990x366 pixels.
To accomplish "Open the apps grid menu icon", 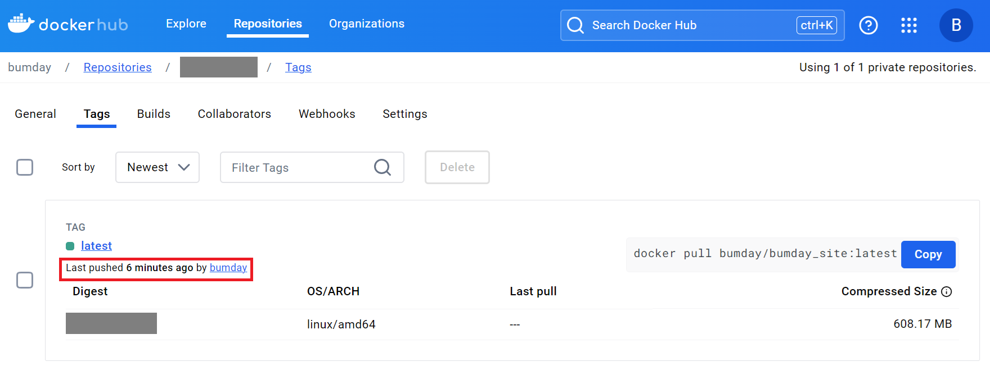I will [909, 25].
